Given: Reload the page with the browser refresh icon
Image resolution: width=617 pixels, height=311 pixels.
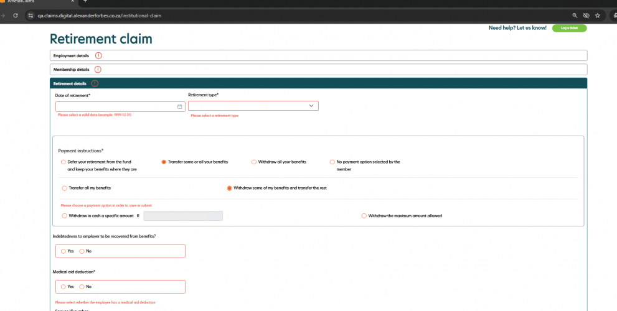Looking at the screenshot, I should [x=16, y=16].
